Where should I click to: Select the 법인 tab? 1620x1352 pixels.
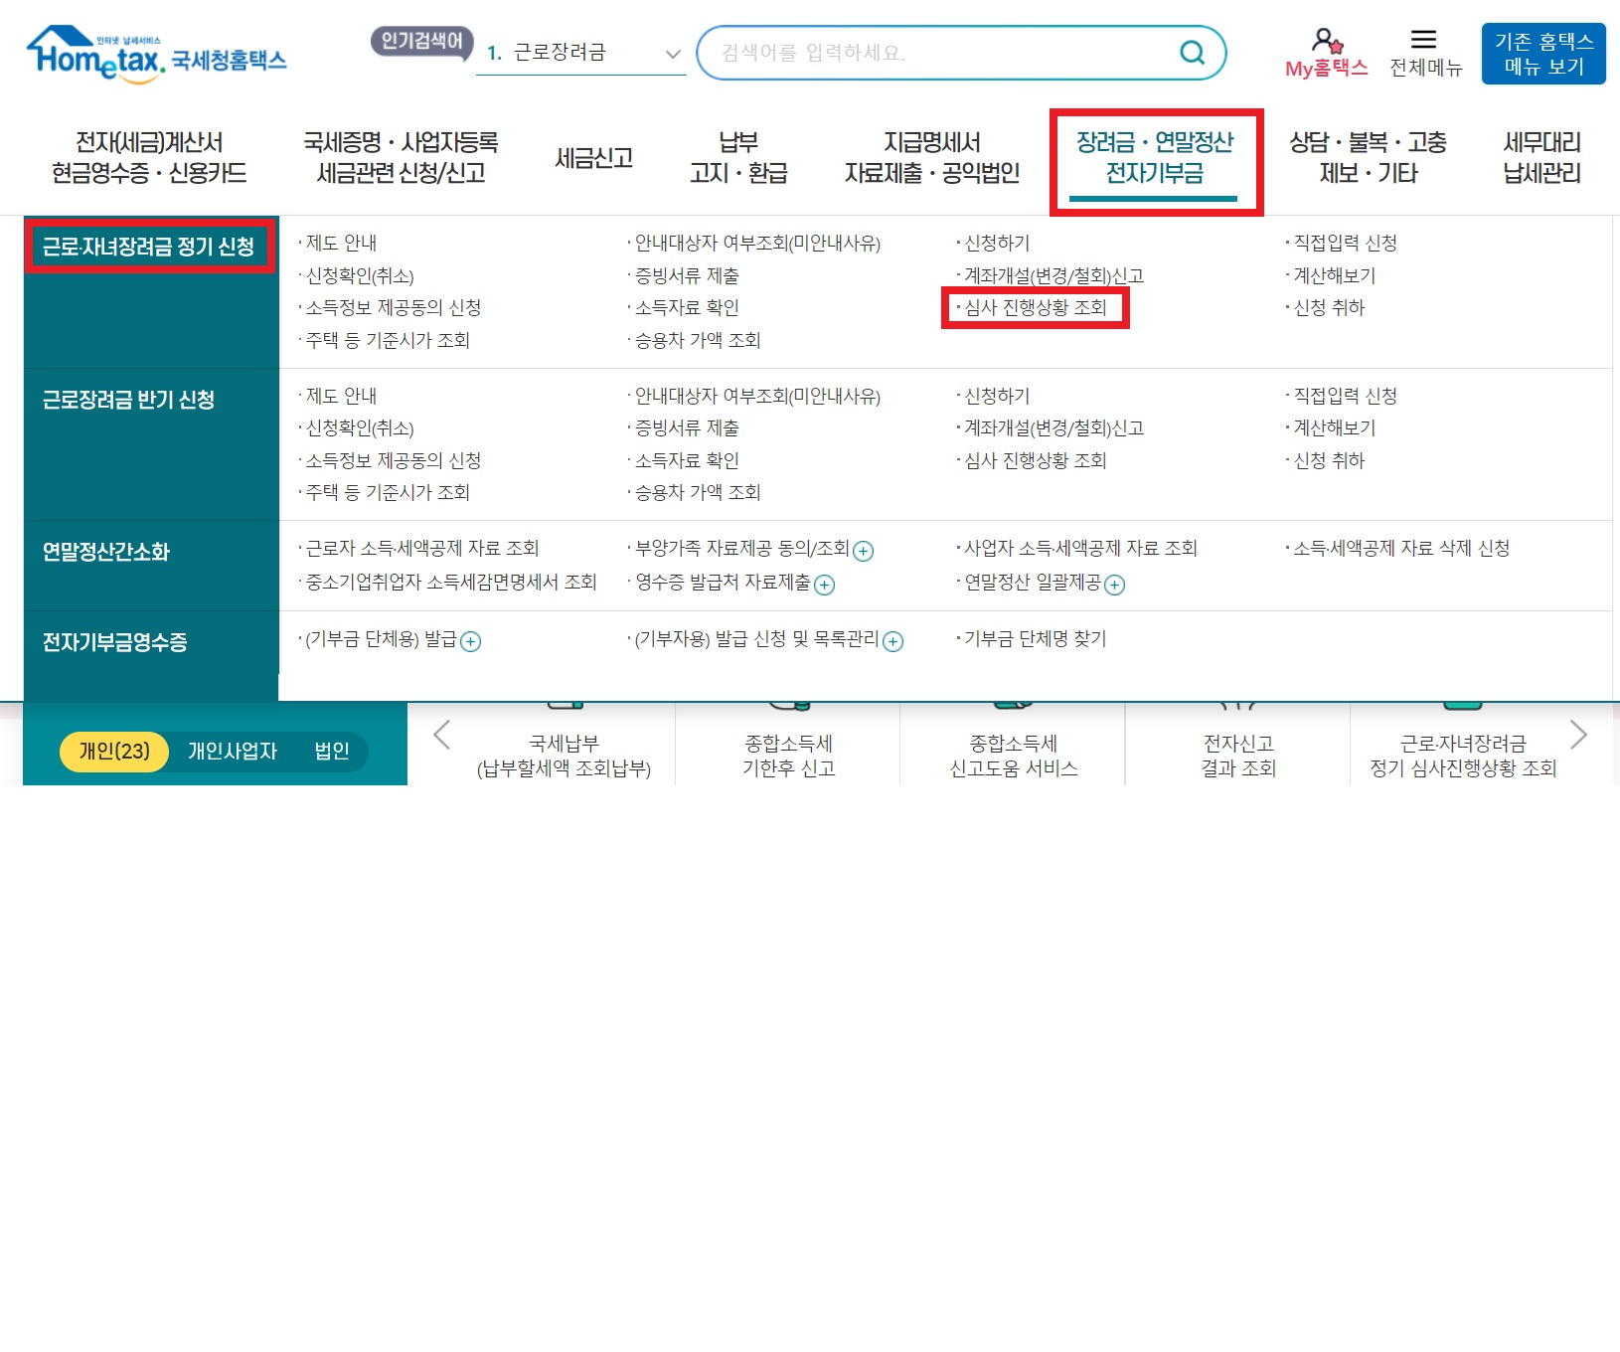(332, 752)
